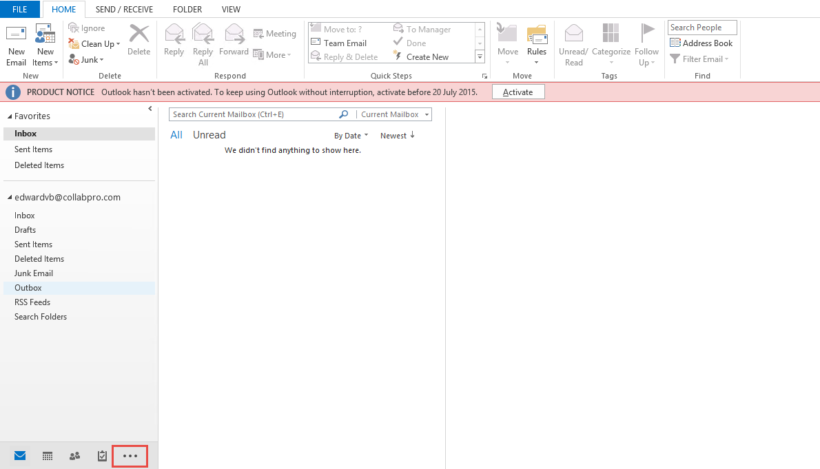Click the product notice info icon
This screenshot has height=469, width=820.
13,92
